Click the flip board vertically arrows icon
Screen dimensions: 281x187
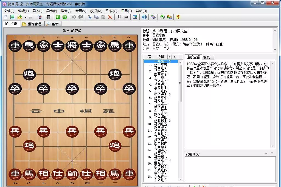(x=119, y=17)
